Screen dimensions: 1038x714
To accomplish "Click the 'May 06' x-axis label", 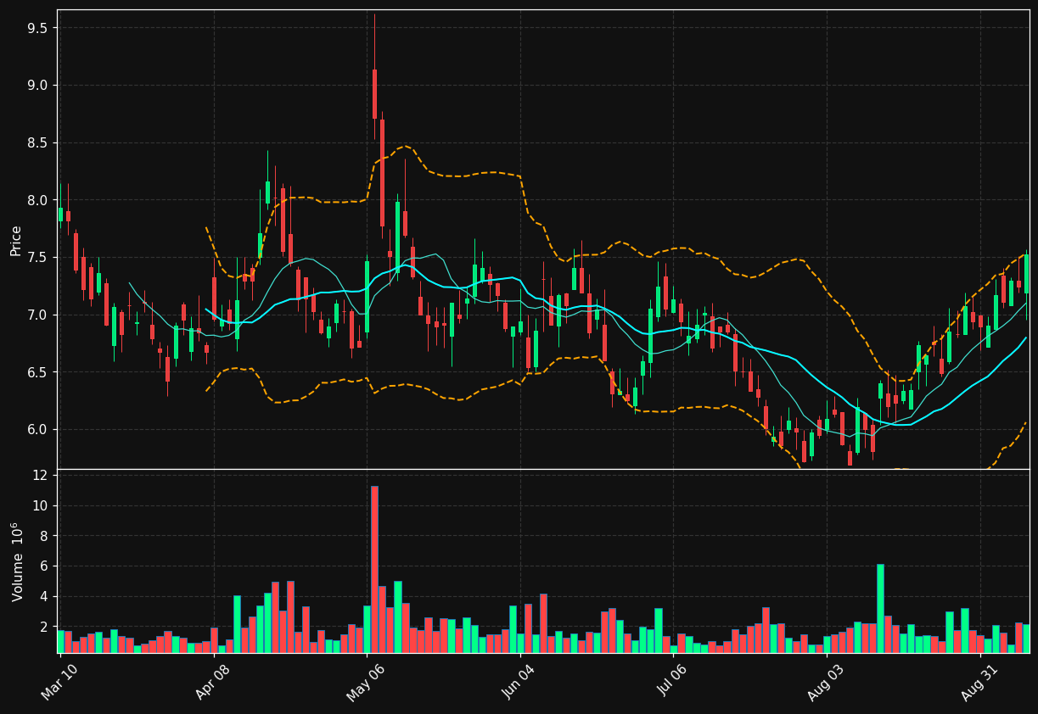I will (x=366, y=683).
